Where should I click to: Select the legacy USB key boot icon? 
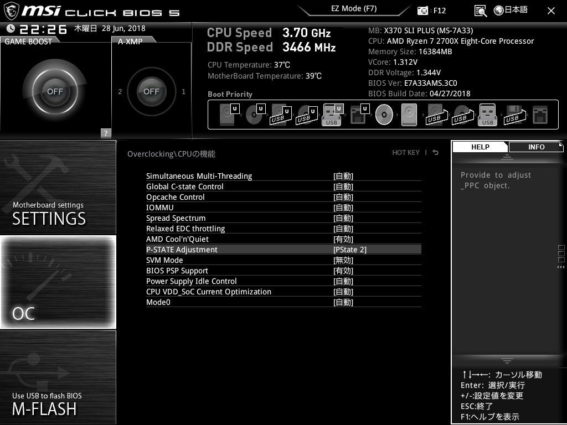(487, 115)
